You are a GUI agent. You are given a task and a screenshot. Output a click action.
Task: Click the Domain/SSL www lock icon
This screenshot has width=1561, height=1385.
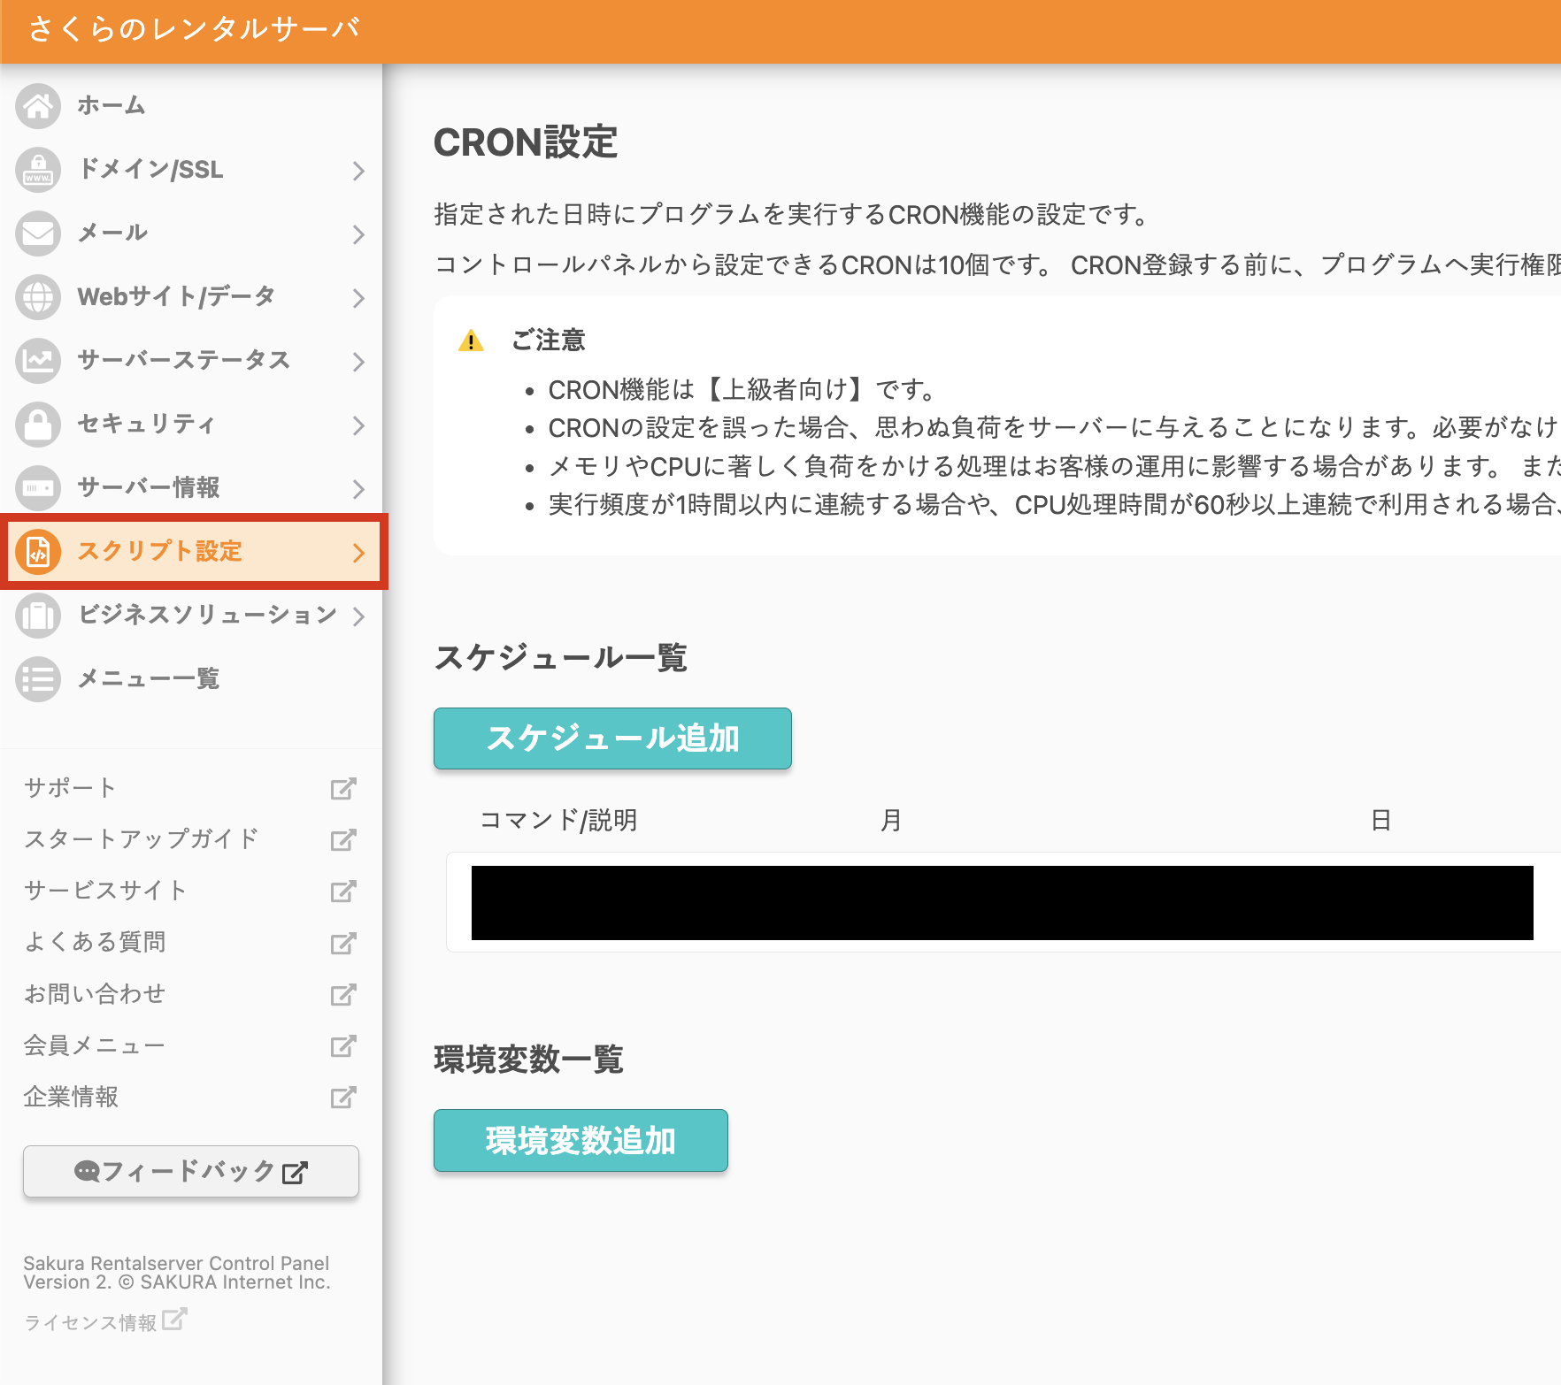point(38,170)
